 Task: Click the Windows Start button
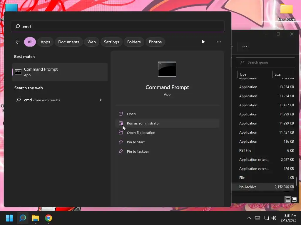(x=9, y=218)
